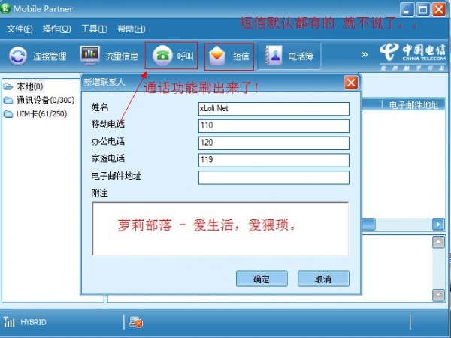Maximize the Mobile Partner window

[422, 10]
